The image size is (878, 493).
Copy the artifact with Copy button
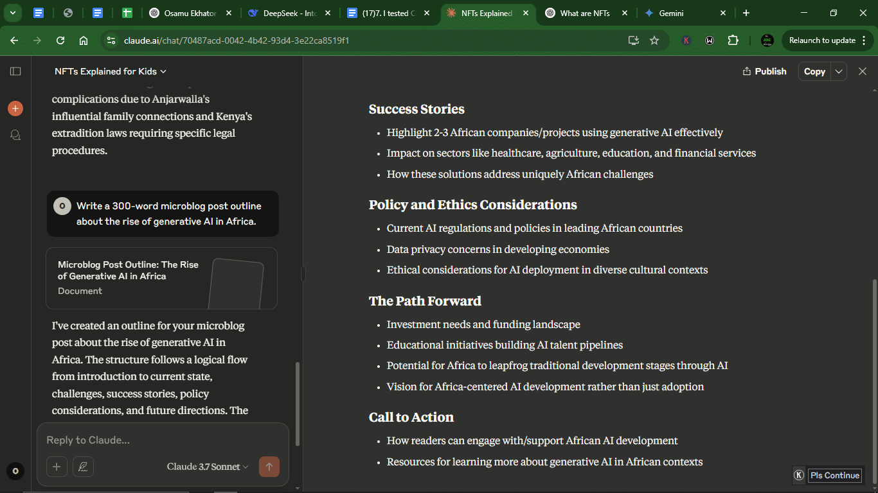(x=814, y=71)
